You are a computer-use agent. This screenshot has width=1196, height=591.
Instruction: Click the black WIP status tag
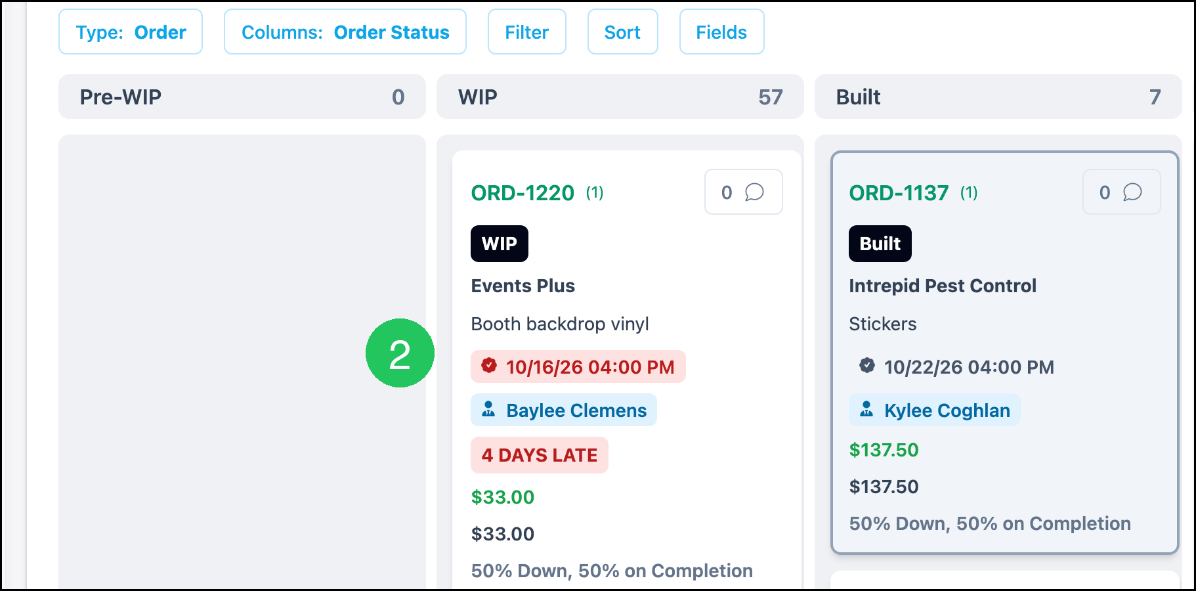500,244
